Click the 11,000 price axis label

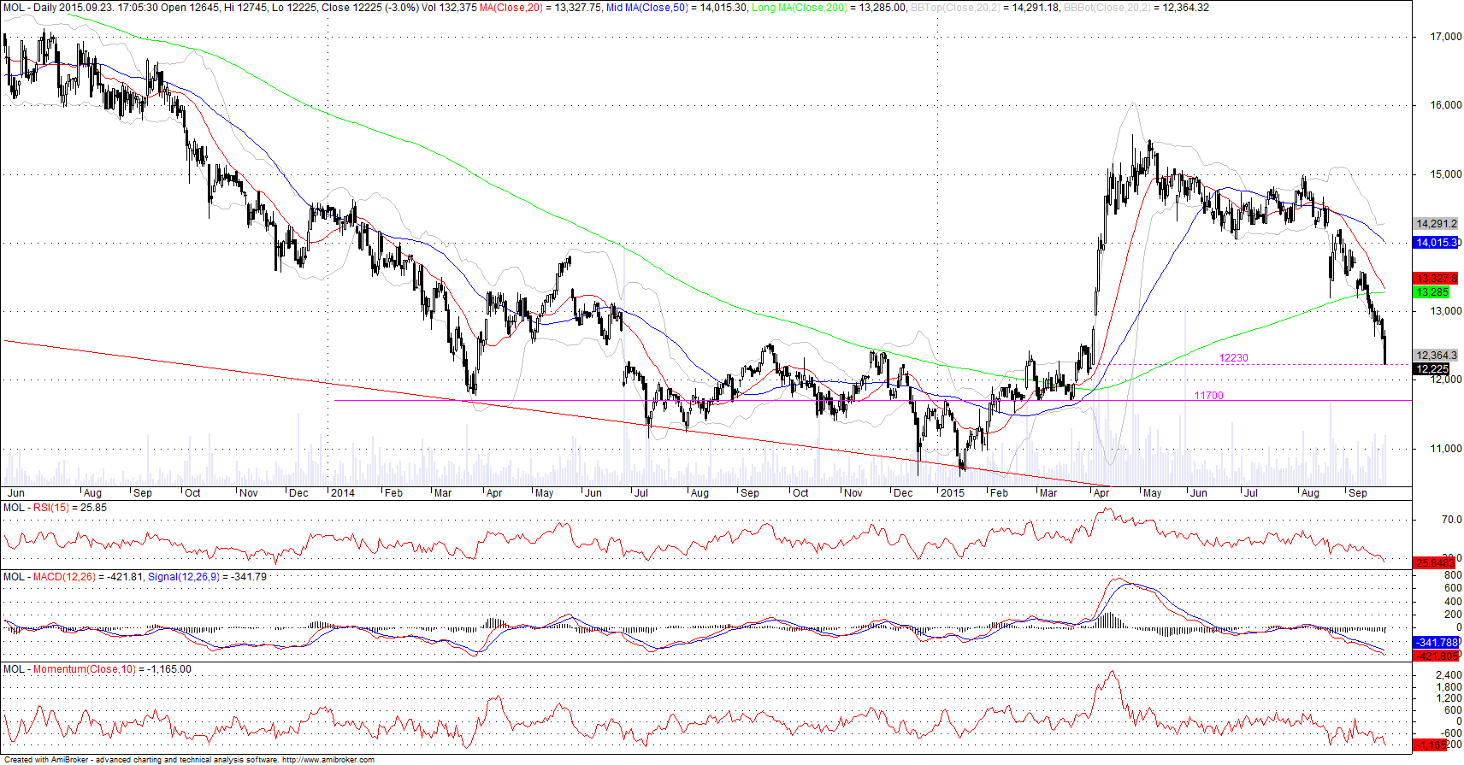click(x=1446, y=448)
